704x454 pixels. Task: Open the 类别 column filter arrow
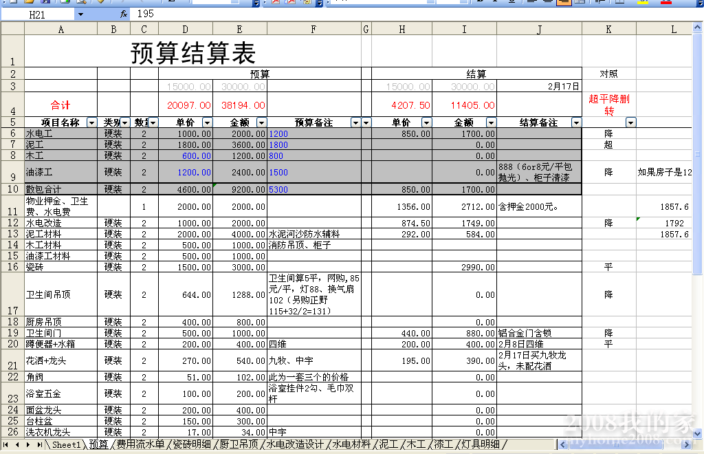pyautogui.click(x=125, y=122)
